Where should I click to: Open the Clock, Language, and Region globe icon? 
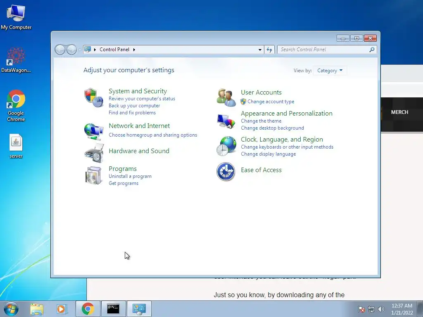click(226, 146)
